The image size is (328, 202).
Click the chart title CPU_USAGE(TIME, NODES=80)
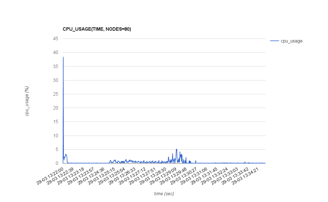(97, 29)
